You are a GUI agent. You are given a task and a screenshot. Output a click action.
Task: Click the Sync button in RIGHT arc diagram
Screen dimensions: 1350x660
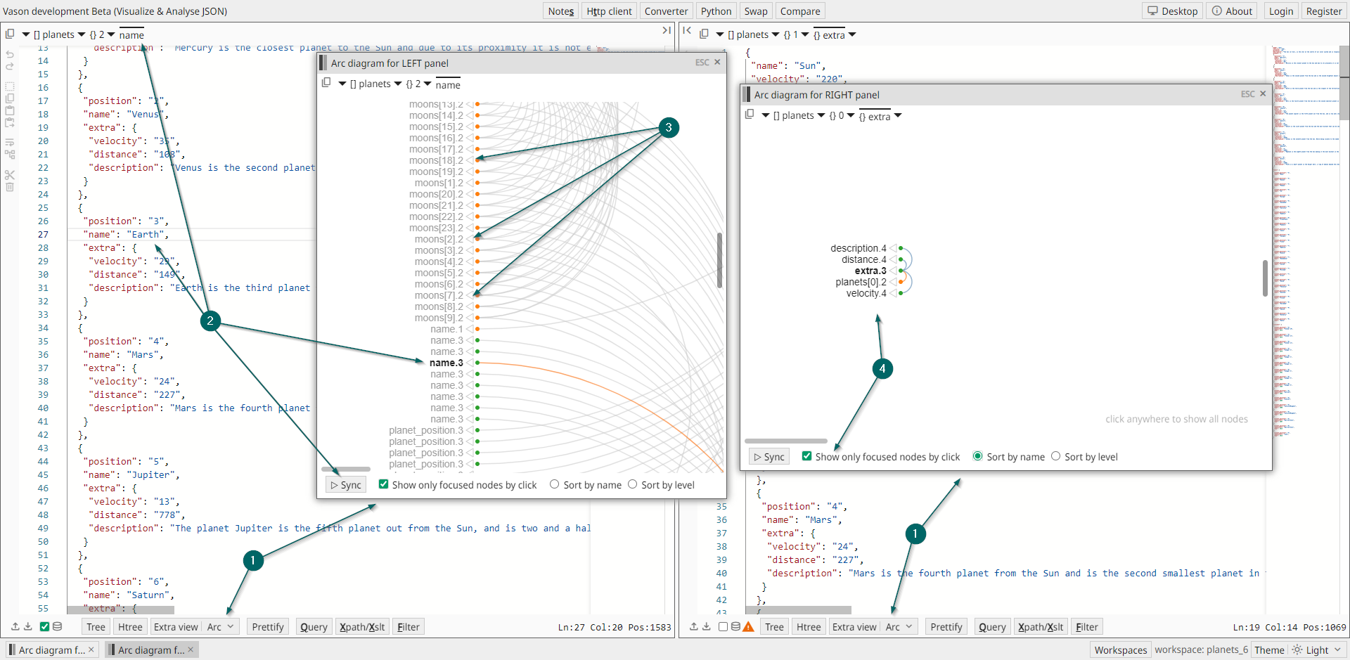[769, 457]
